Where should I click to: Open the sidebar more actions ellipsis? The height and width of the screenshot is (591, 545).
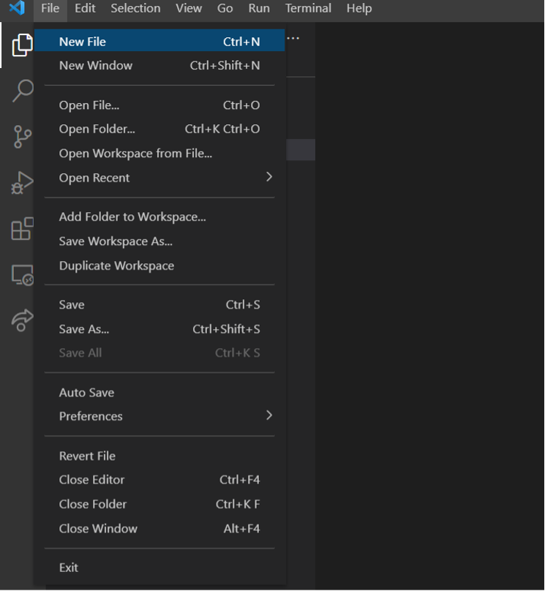pyautogui.click(x=293, y=38)
